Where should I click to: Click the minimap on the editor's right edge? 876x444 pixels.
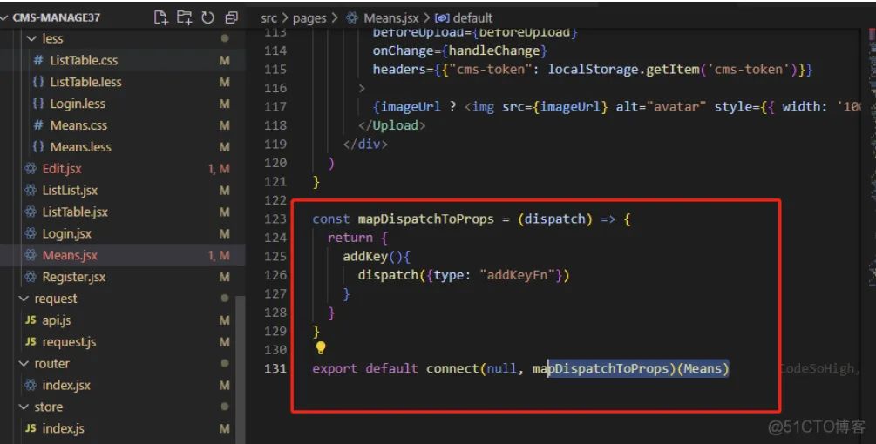point(871,156)
